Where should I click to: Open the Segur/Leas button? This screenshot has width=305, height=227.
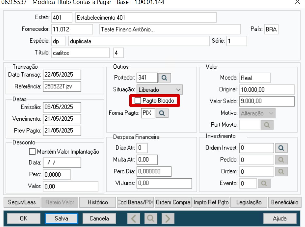point(22,202)
